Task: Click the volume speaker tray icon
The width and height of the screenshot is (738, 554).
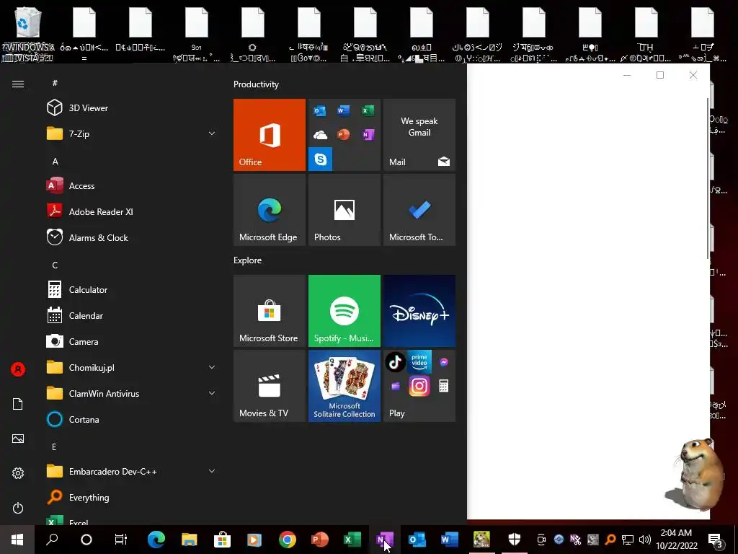Action: (645, 540)
